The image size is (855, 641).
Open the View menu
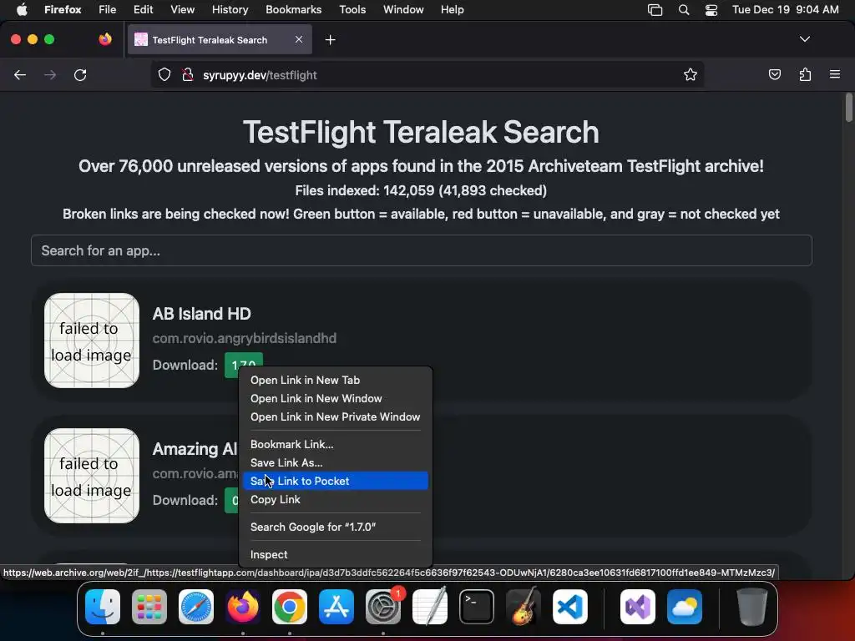click(182, 10)
